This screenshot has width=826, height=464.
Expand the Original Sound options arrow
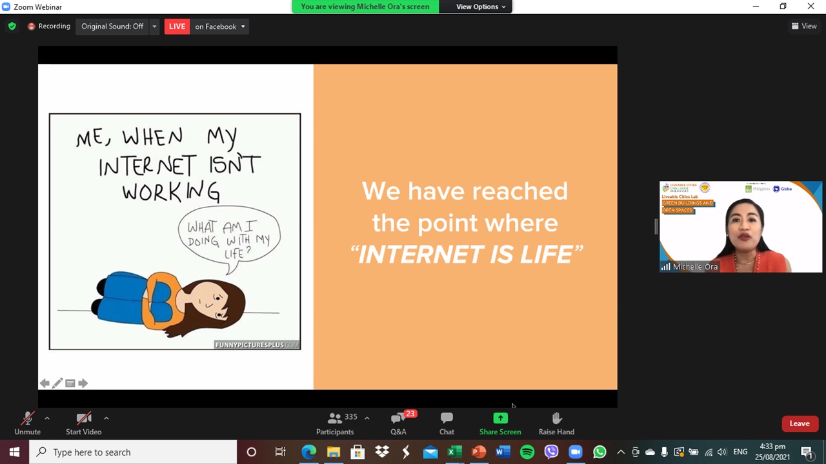coord(154,26)
